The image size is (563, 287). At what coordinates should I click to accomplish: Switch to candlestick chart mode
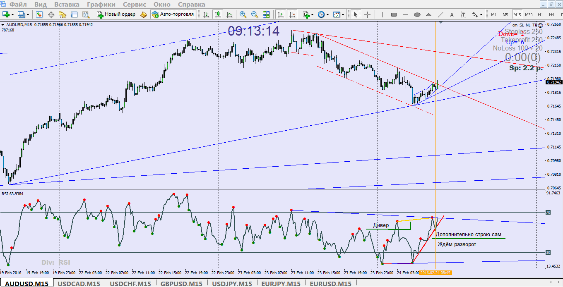[x=217, y=14]
